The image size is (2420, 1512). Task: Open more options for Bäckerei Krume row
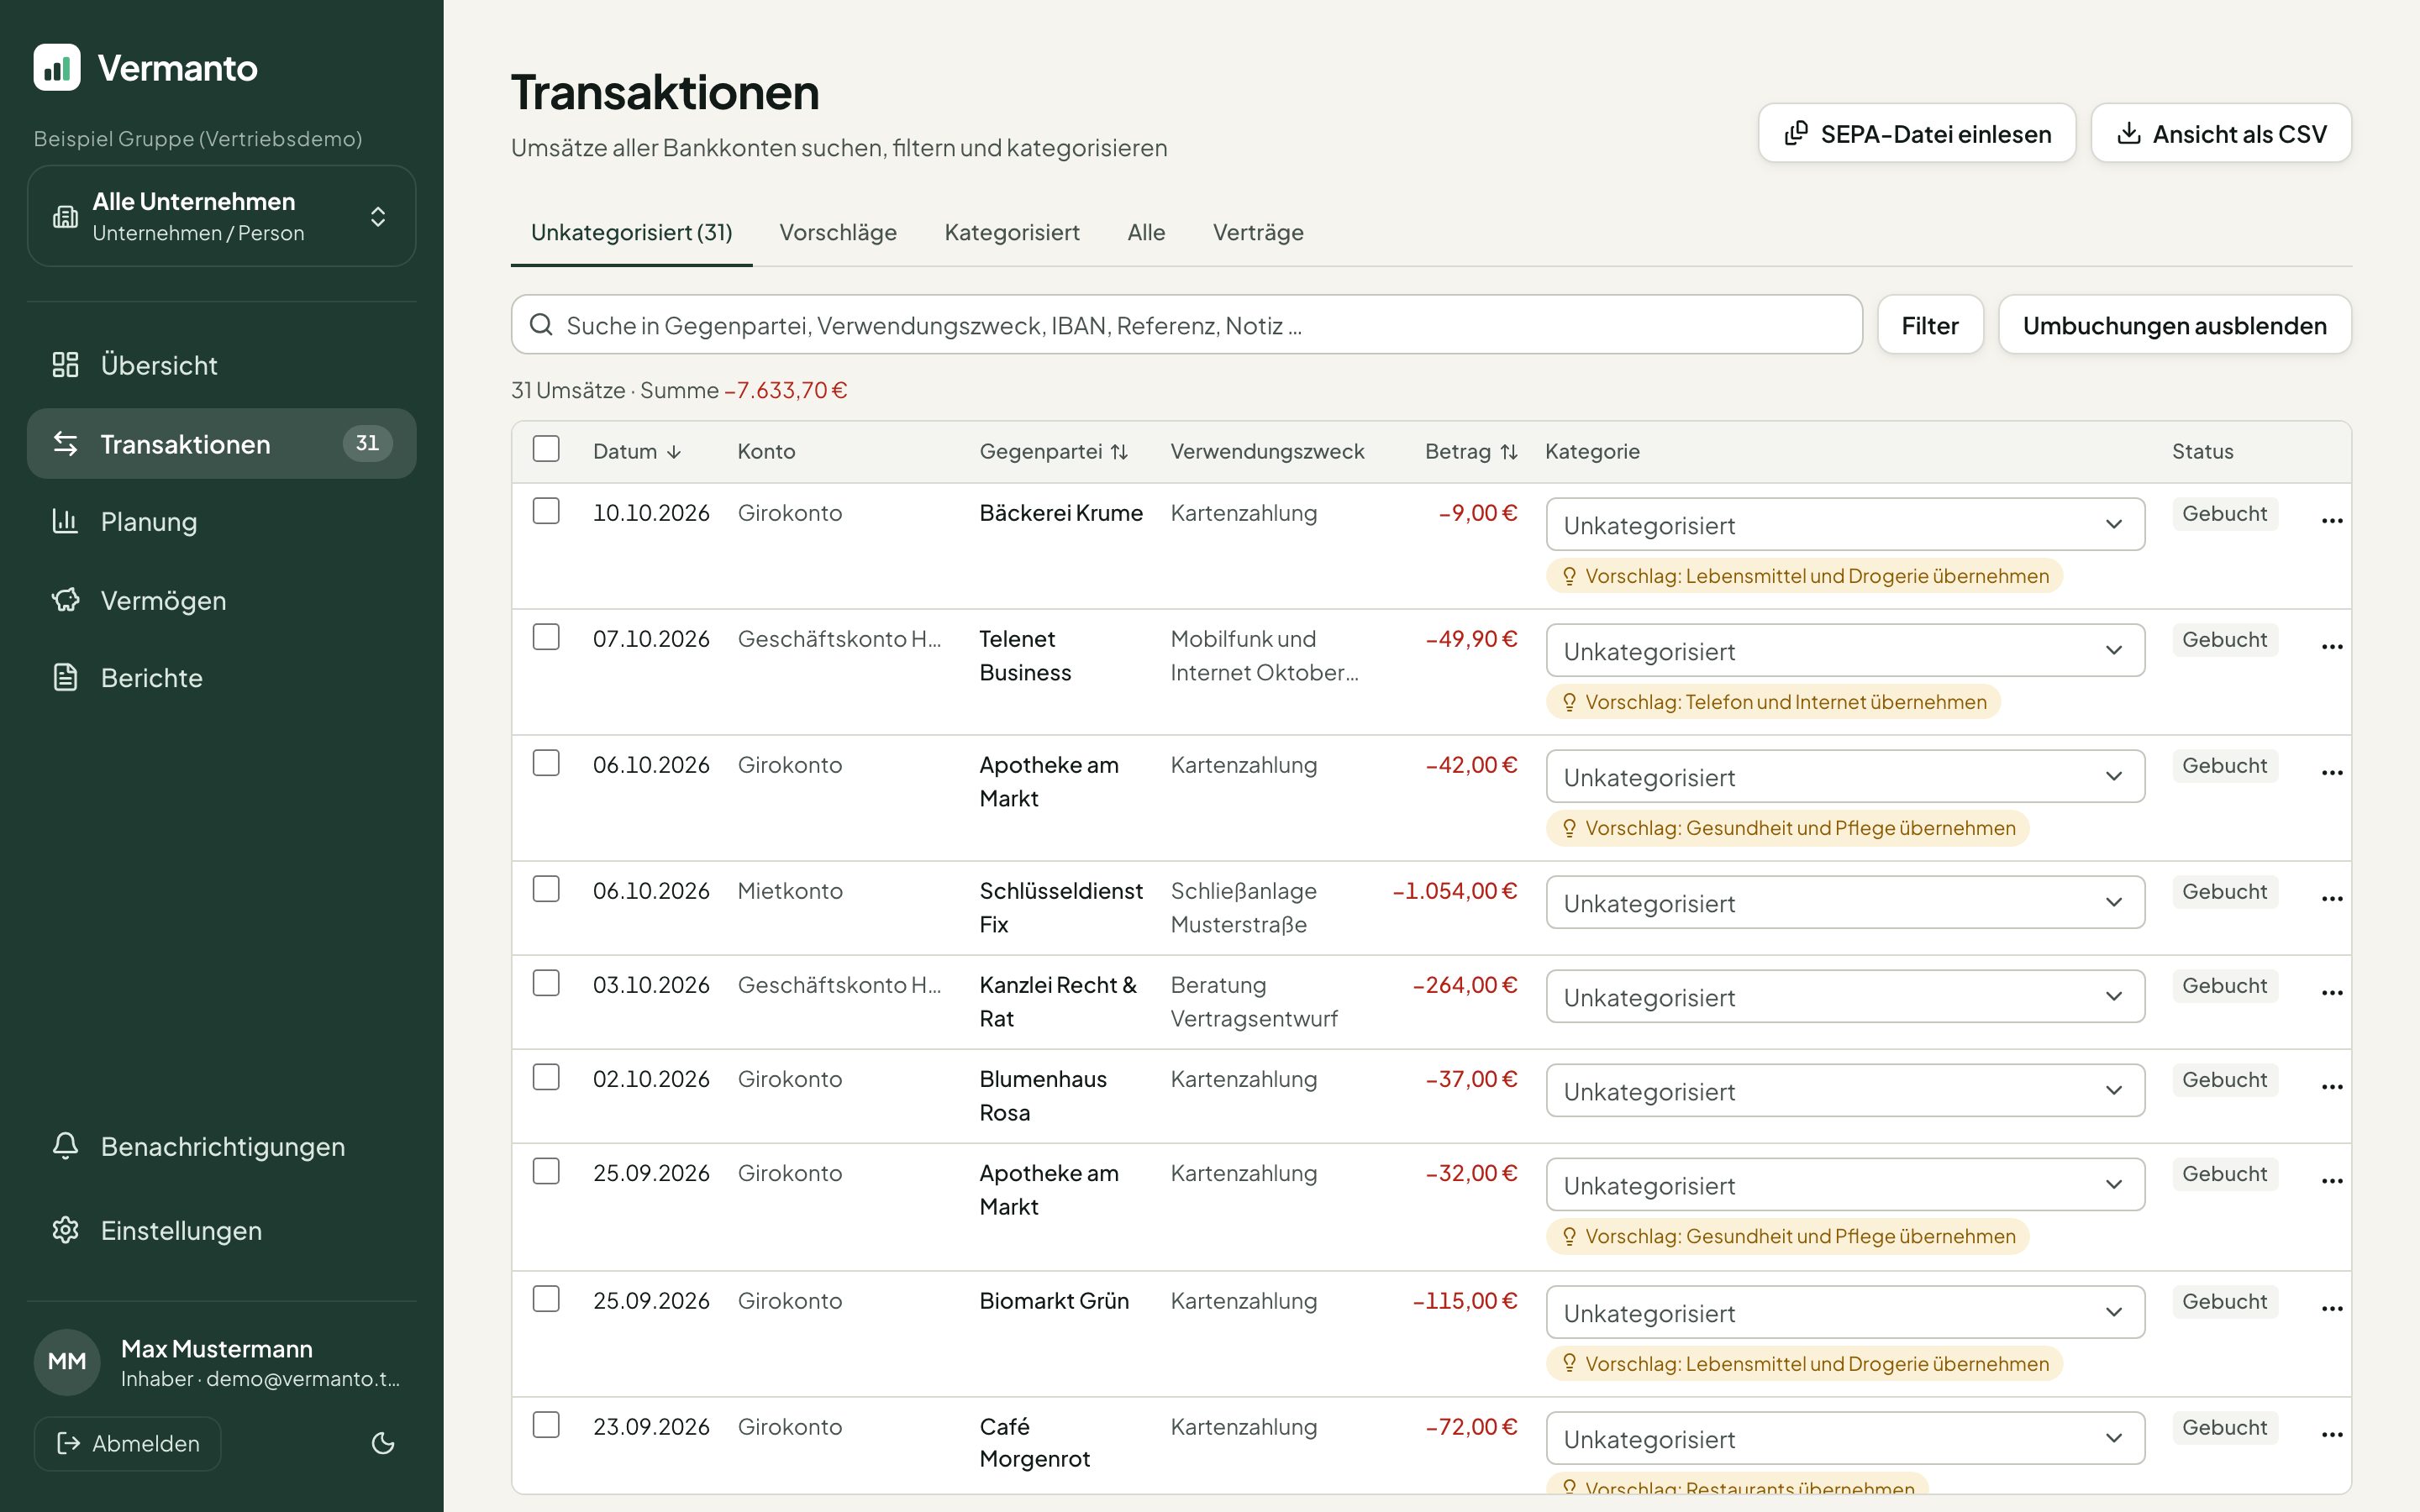pos(2332,521)
